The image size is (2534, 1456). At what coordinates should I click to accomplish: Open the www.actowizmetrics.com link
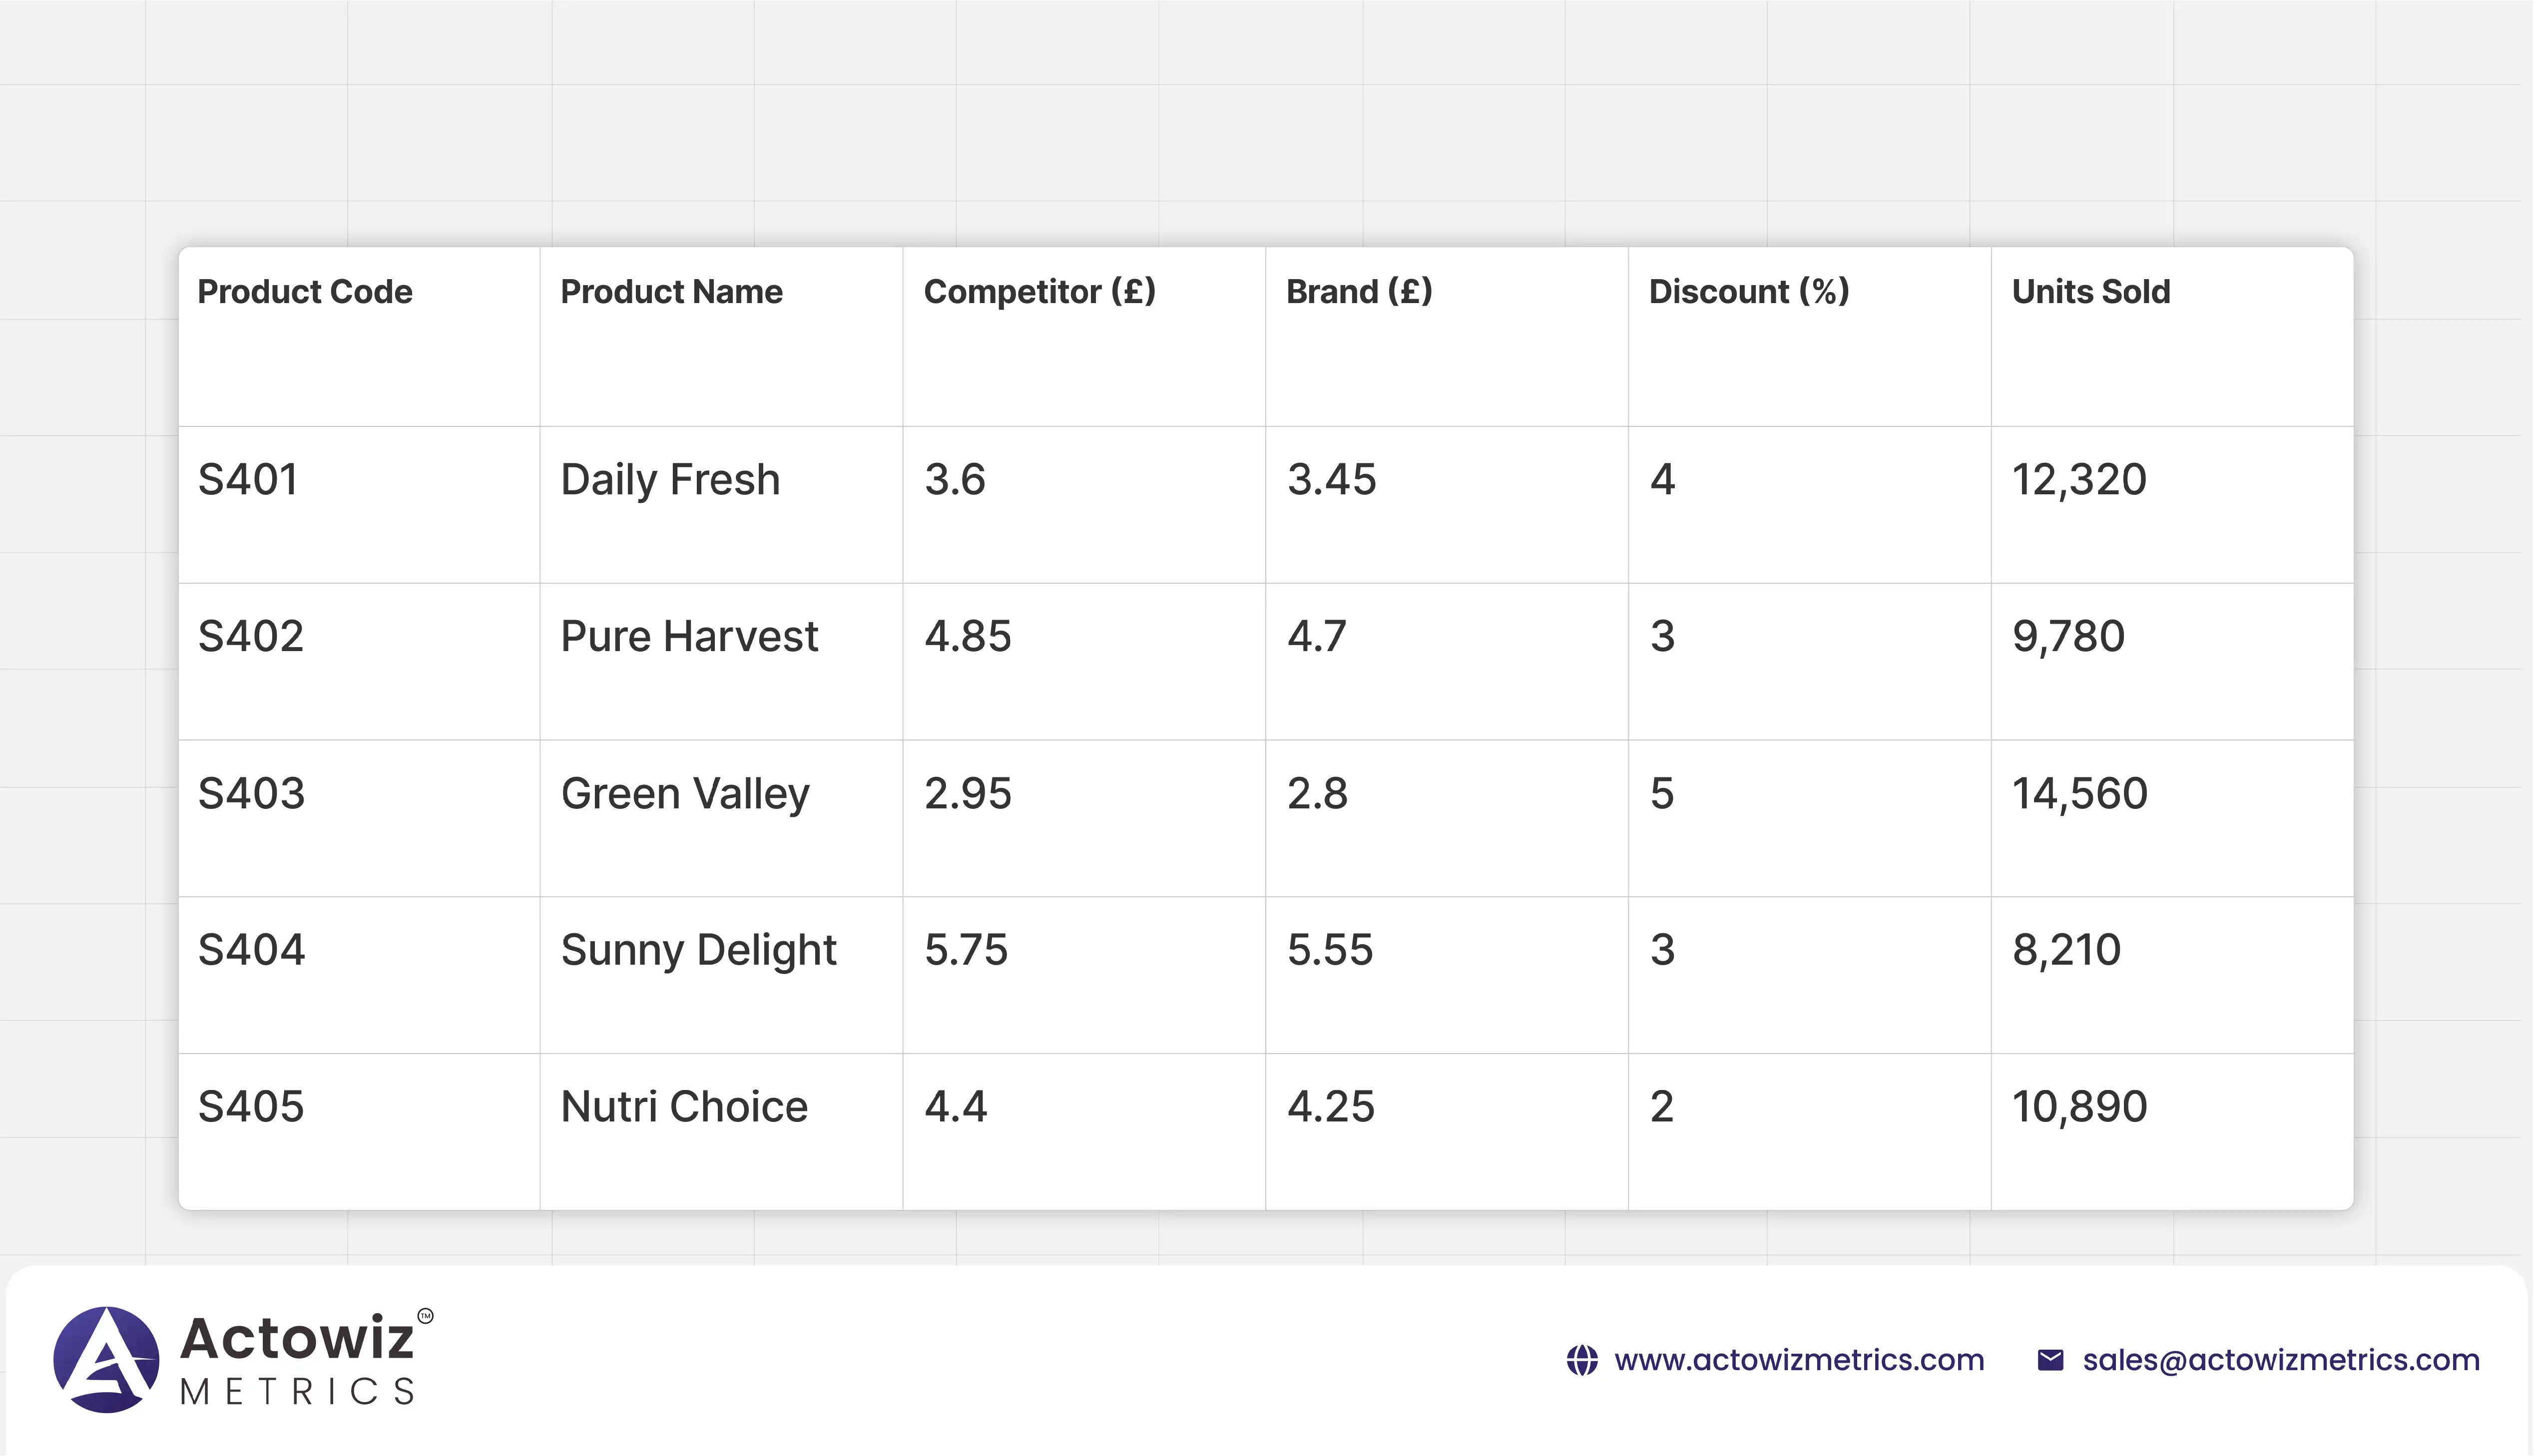[1799, 1360]
